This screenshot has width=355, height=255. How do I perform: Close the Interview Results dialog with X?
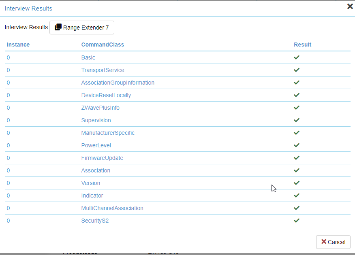coord(350,6)
